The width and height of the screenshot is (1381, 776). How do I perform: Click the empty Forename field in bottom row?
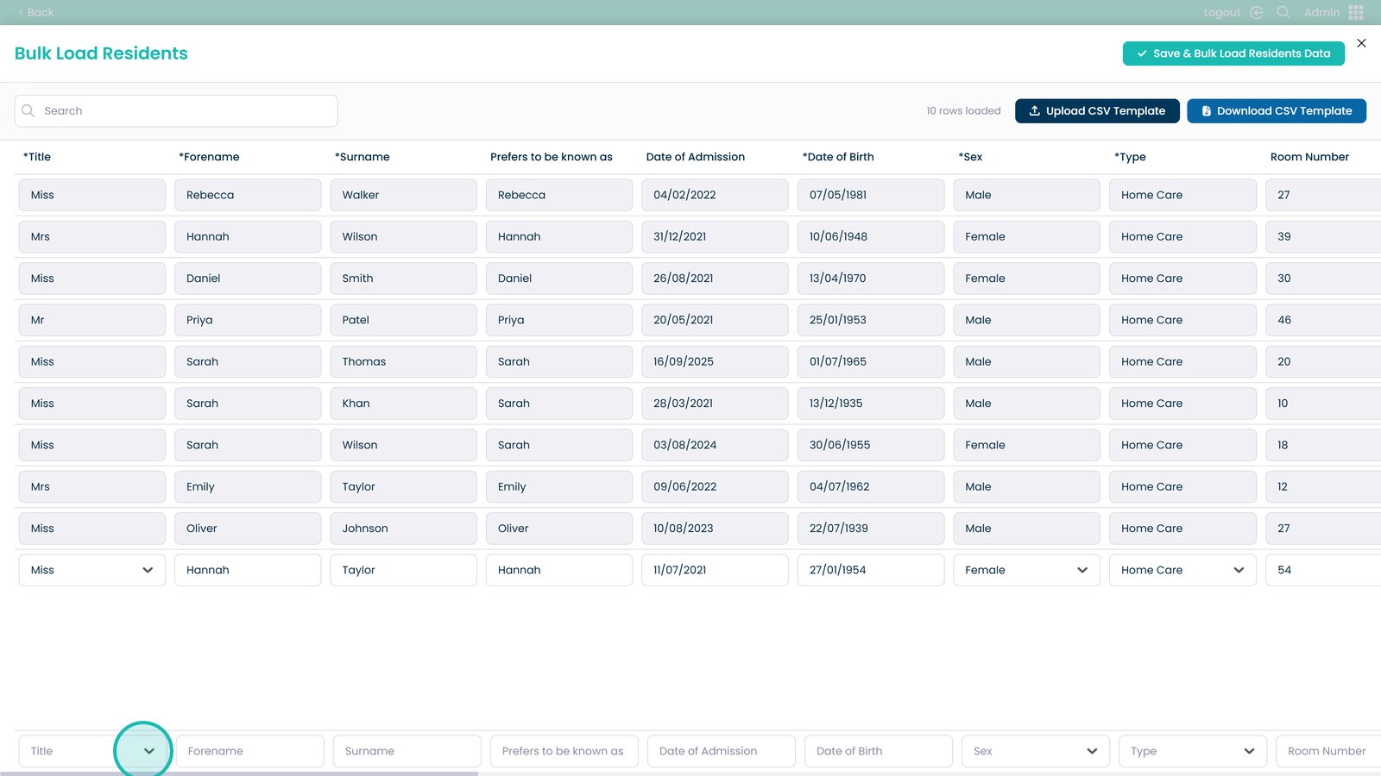click(x=250, y=751)
